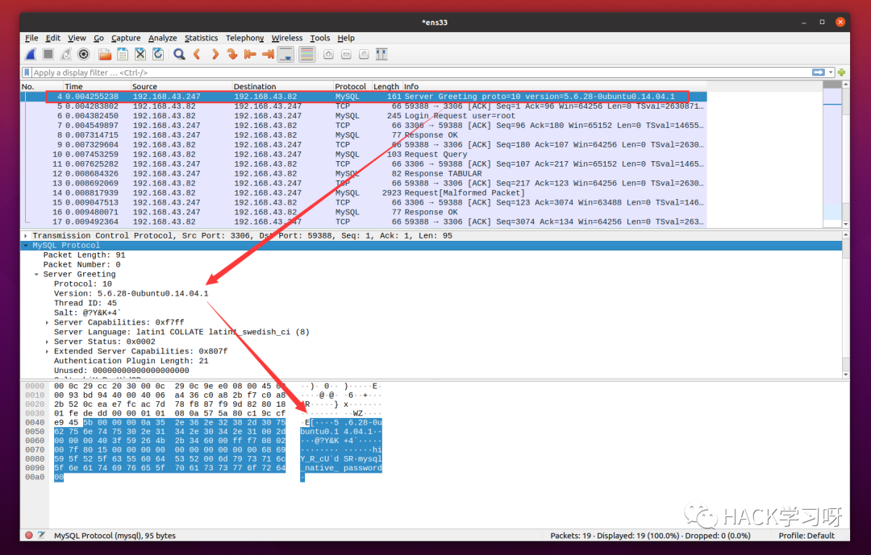
Task: Collapse the MySQL Protocol tree node
Action: (x=26, y=246)
